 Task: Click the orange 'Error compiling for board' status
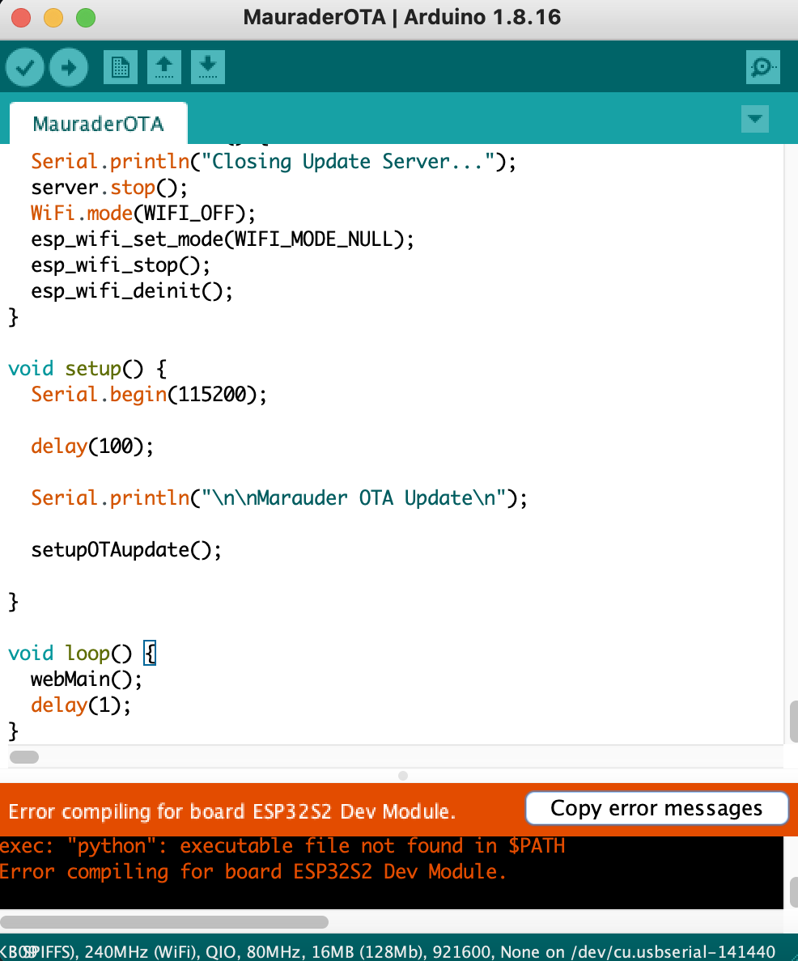point(232,811)
